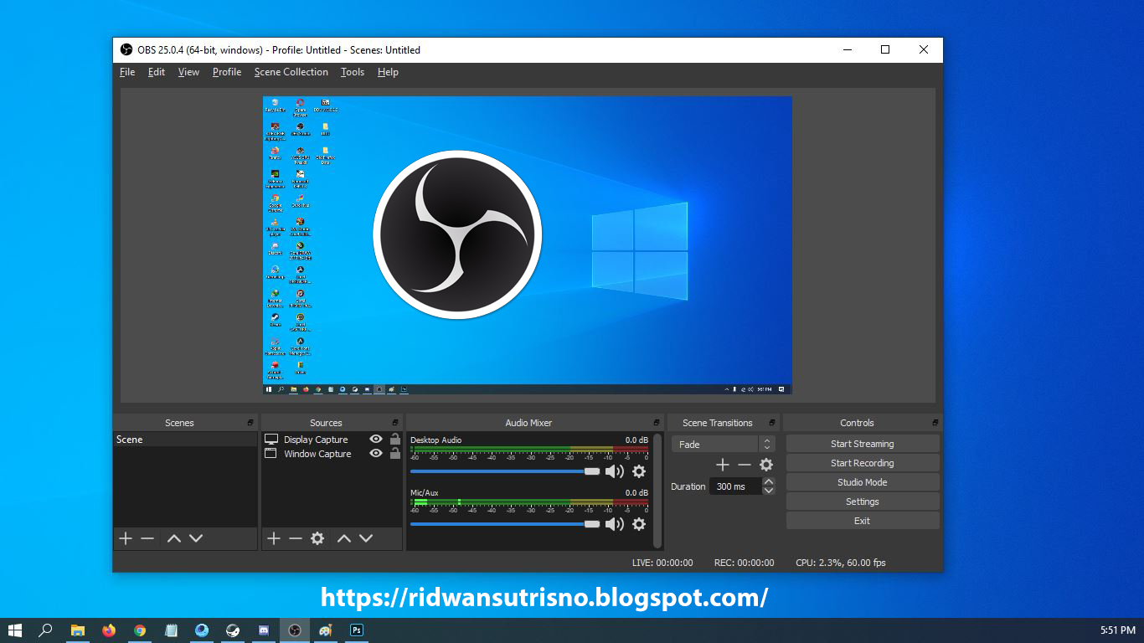Screen dimensions: 1144x643
Task: Click Start Recording button
Action: pyautogui.click(x=863, y=463)
